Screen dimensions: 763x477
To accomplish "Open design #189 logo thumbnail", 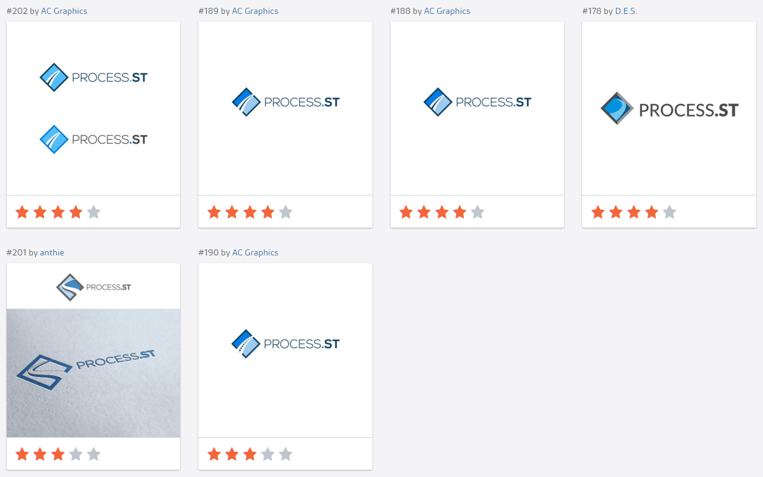I will point(285,109).
